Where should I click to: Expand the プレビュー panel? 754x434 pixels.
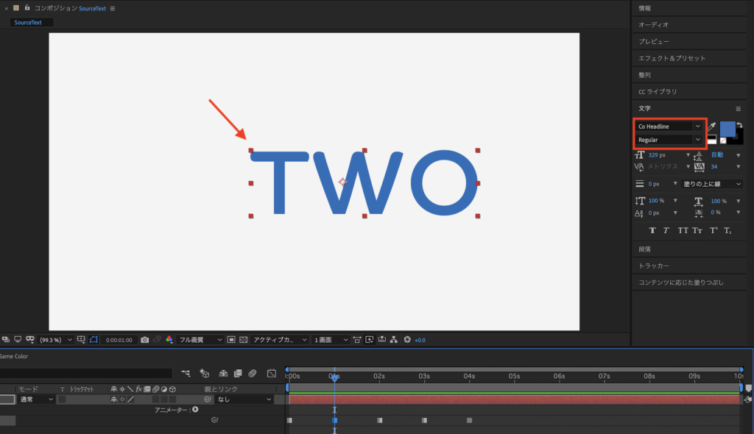pyautogui.click(x=689, y=41)
